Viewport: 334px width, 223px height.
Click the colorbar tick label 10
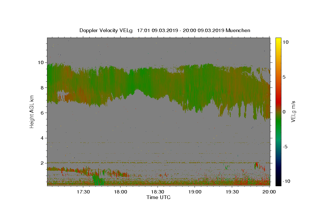(286, 42)
